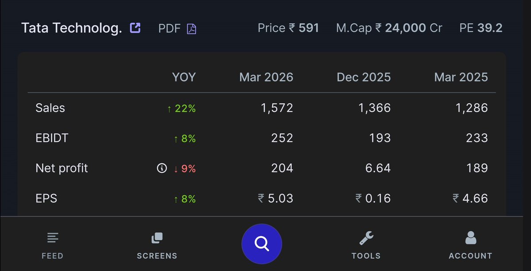Open the PDF document icon
The height and width of the screenshot is (271, 531).
pyautogui.click(x=192, y=29)
